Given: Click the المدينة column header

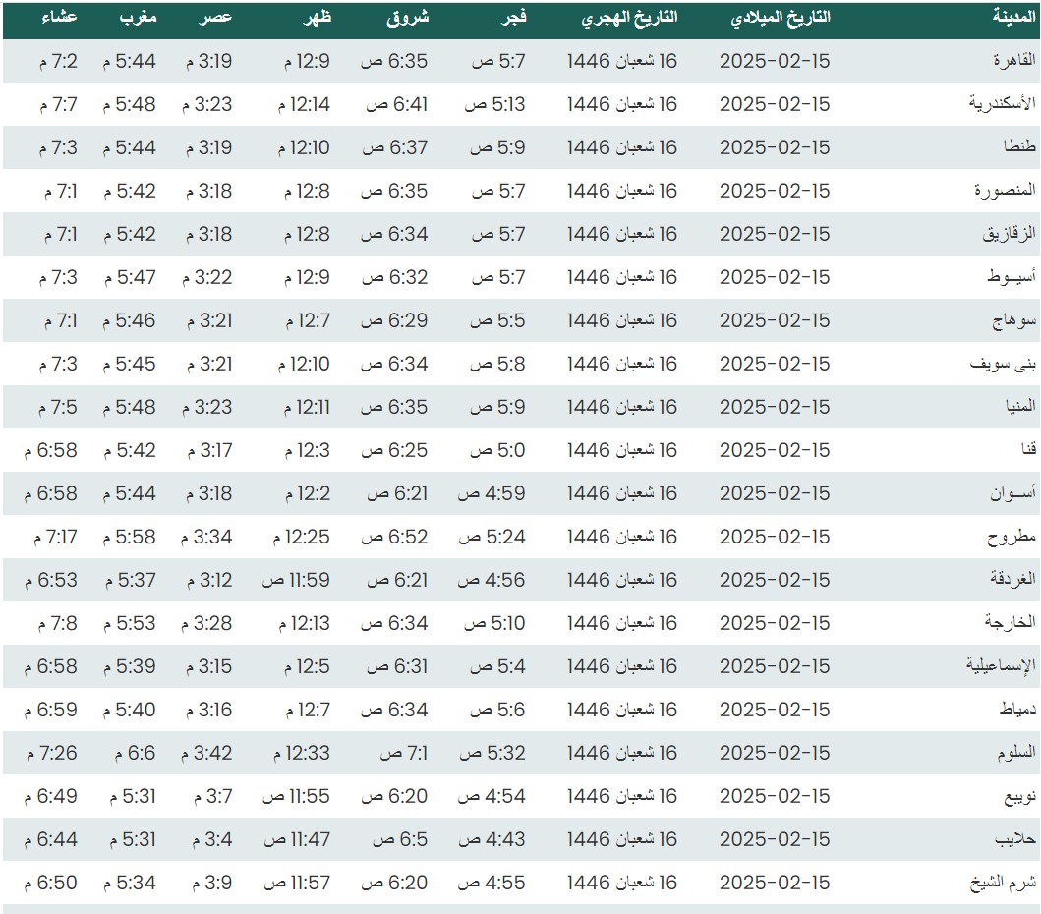Looking at the screenshot, I should pos(1012,17).
